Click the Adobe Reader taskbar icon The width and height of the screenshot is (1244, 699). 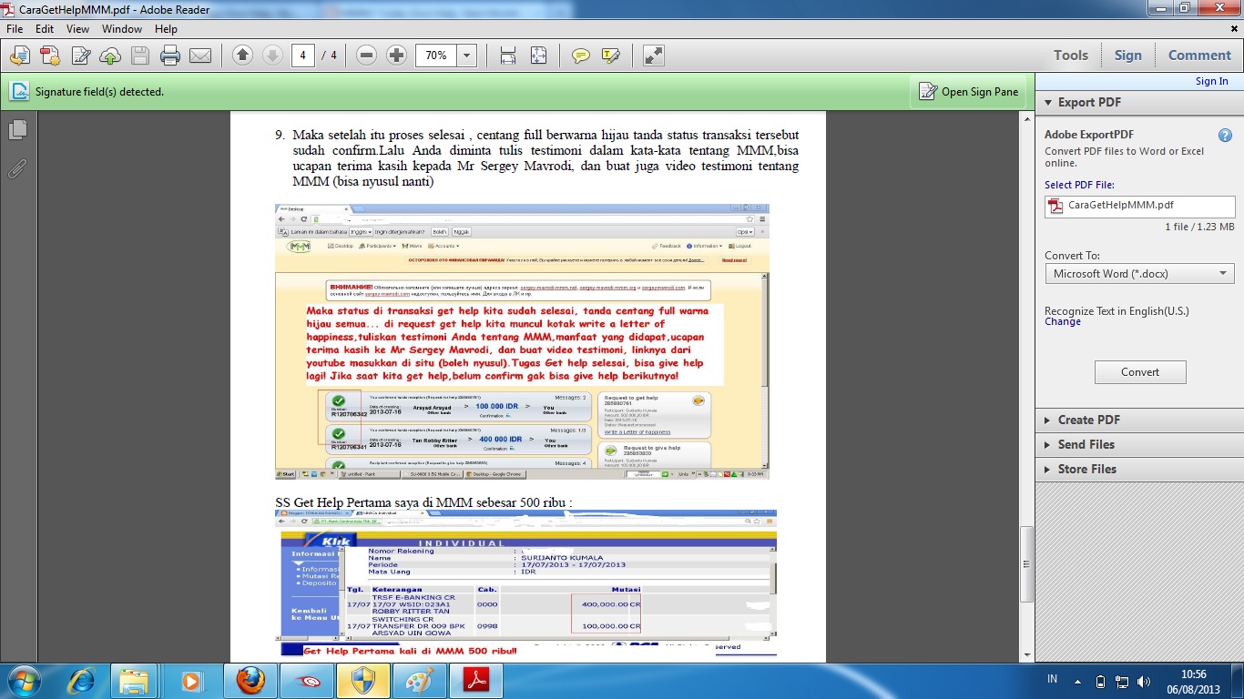coord(475,680)
